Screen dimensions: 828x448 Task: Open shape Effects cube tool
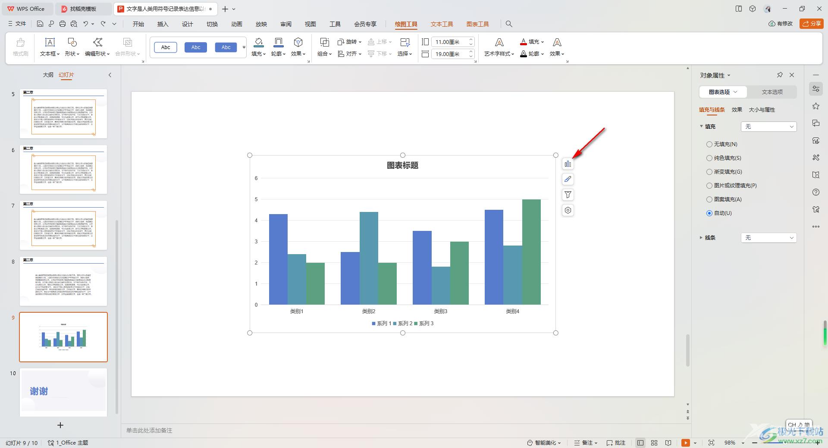(x=298, y=47)
